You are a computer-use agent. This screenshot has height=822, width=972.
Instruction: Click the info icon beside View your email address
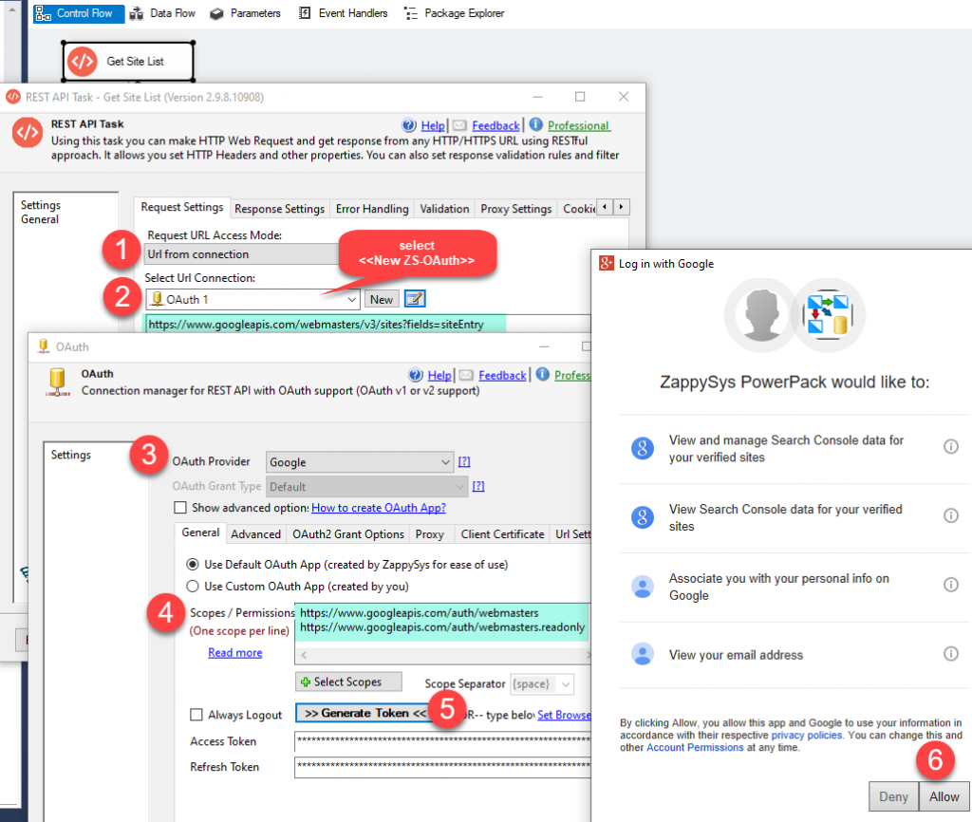(951, 654)
